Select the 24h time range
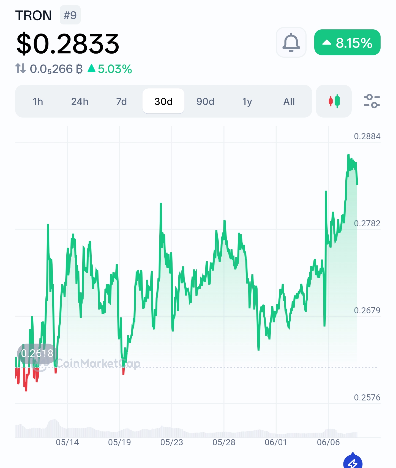The width and height of the screenshot is (396, 468). tap(80, 101)
